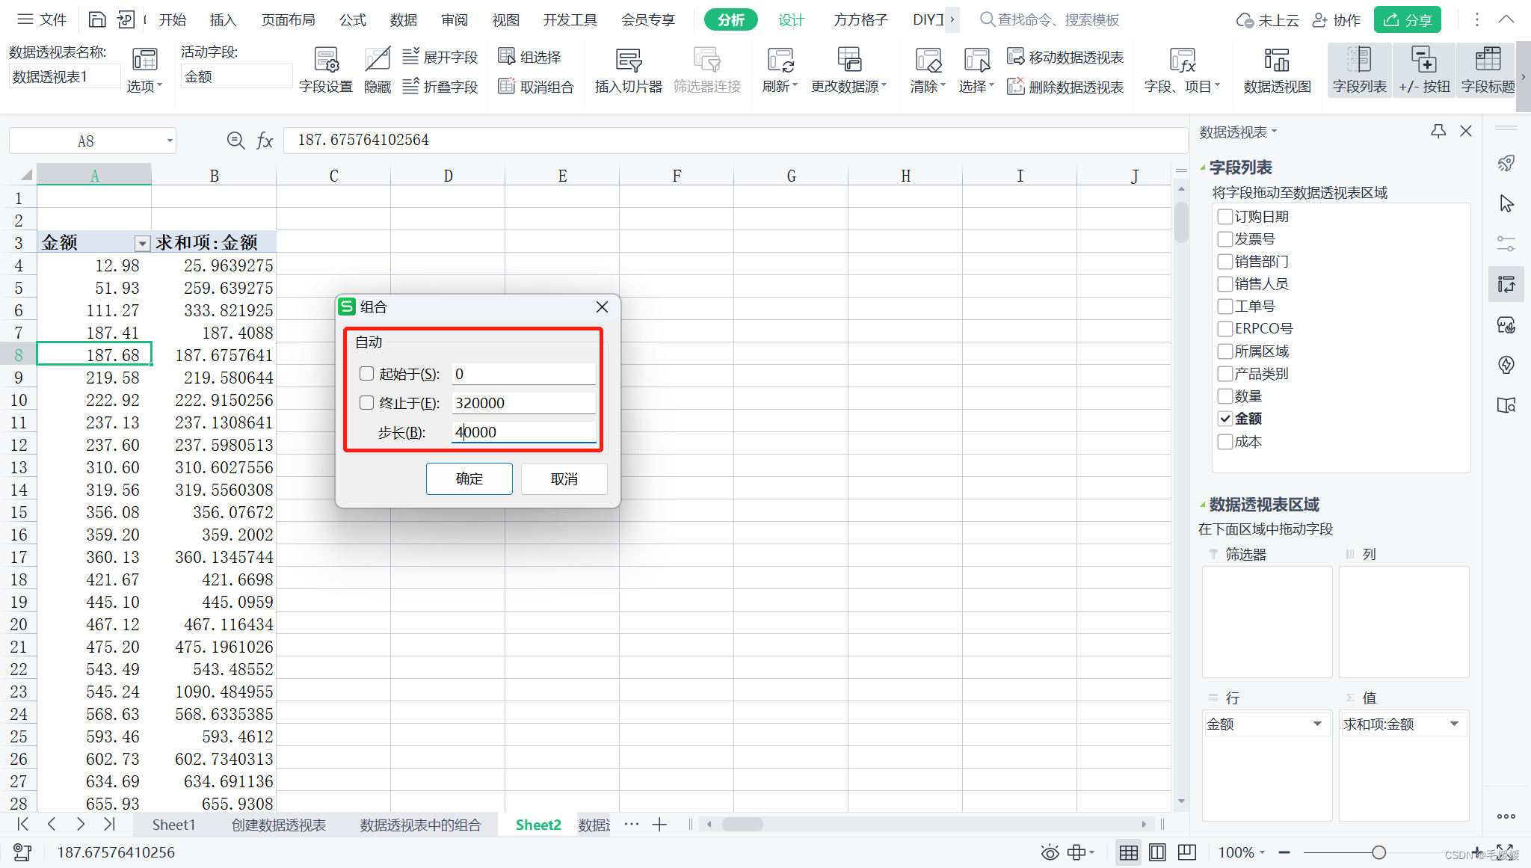1531x868 pixels.
Task: Click 删除数据透视表 delete pivot table
Action: pyautogui.click(x=1065, y=87)
